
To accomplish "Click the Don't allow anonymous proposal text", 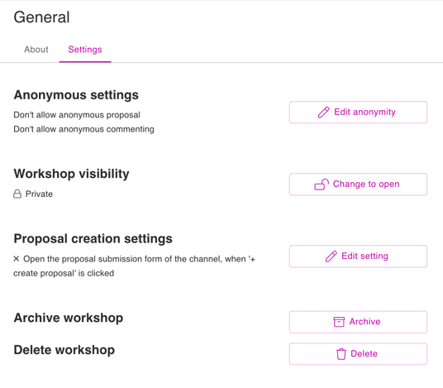I will tap(77, 115).
